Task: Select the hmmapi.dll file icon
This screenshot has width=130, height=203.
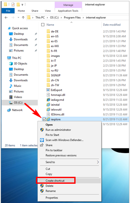Action: click(48, 95)
